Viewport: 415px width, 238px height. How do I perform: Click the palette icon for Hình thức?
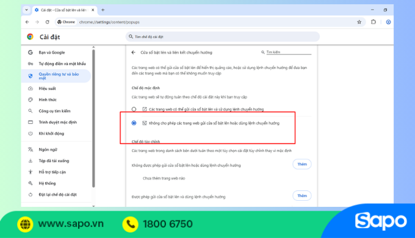[31, 99]
